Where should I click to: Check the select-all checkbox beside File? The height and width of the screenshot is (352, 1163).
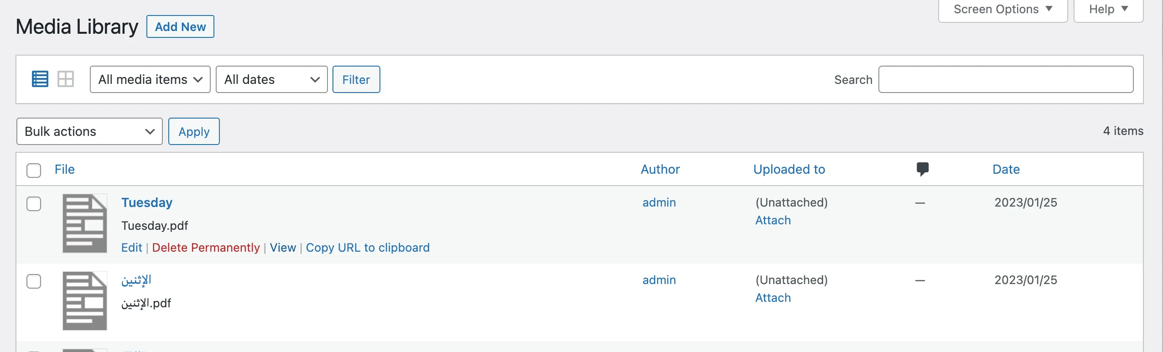pyautogui.click(x=34, y=170)
